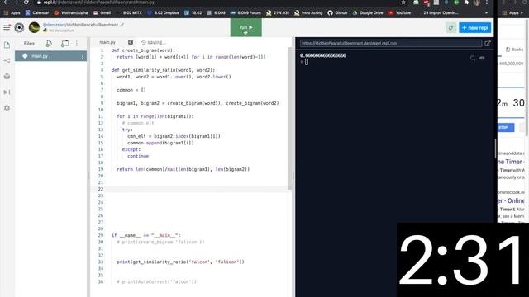529x297 pixels.
Task: Open the Files sidebar icon
Action: (7, 45)
